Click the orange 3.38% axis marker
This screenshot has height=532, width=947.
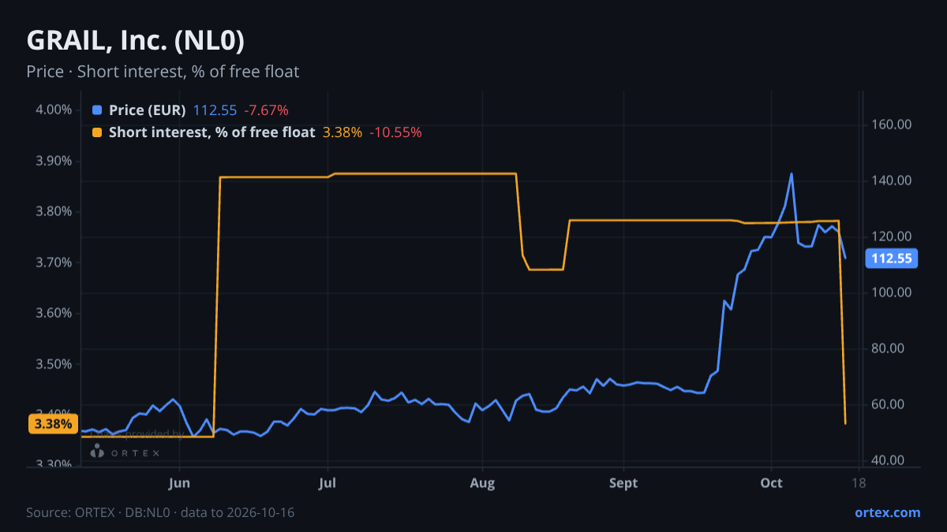53,424
